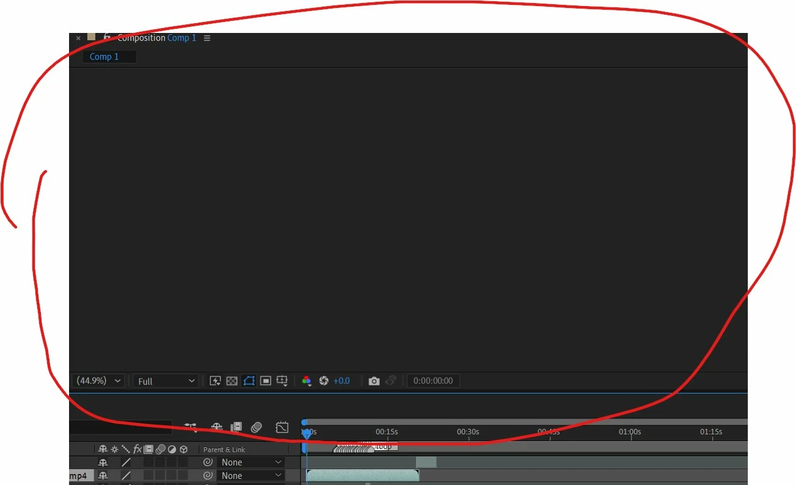
Task: Click the blue current-time indicator playhead
Action: pos(307,434)
